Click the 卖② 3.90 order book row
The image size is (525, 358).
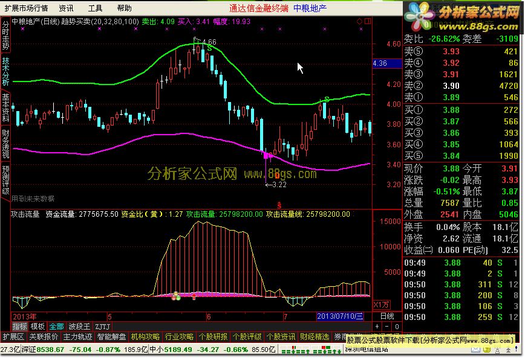tap(461, 86)
